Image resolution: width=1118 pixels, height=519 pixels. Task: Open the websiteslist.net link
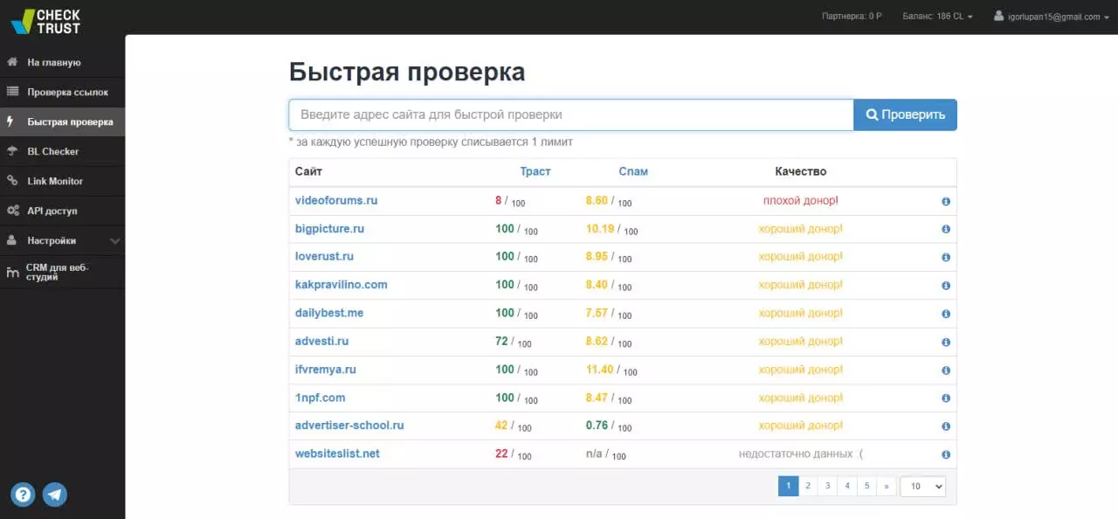(337, 453)
